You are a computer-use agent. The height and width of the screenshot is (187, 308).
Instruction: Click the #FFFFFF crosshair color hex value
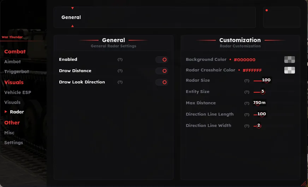[x=252, y=70]
